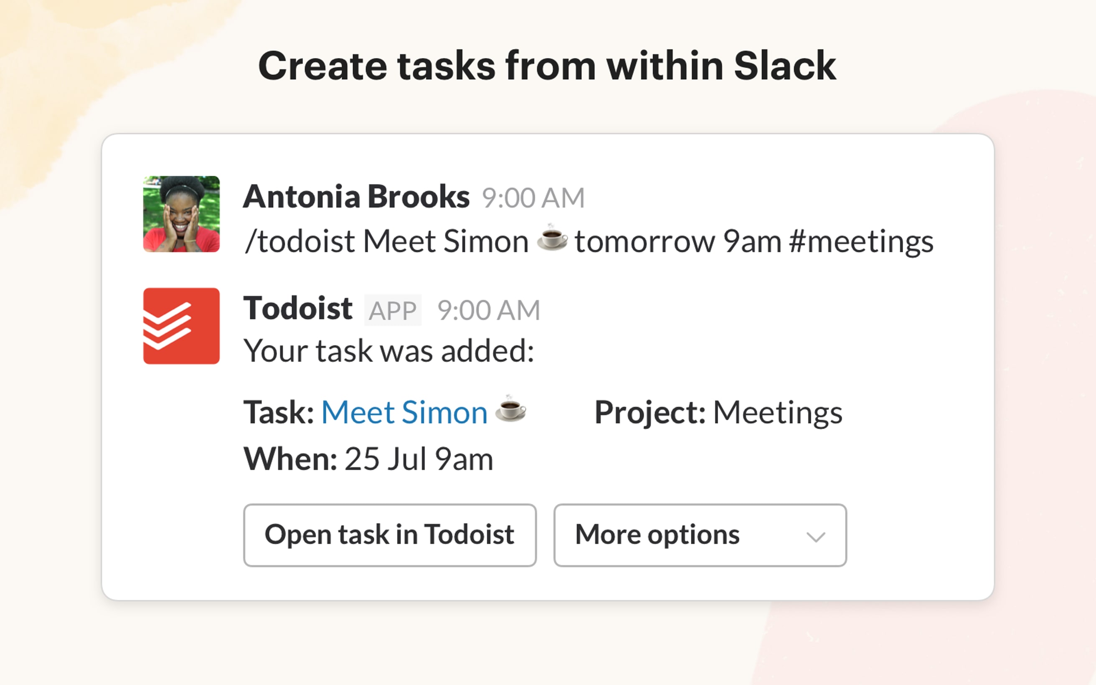This screenshot has height=685, width=1096.
Task: Click the APP badge next to Todoist
Action: click(x=392, y=310)
